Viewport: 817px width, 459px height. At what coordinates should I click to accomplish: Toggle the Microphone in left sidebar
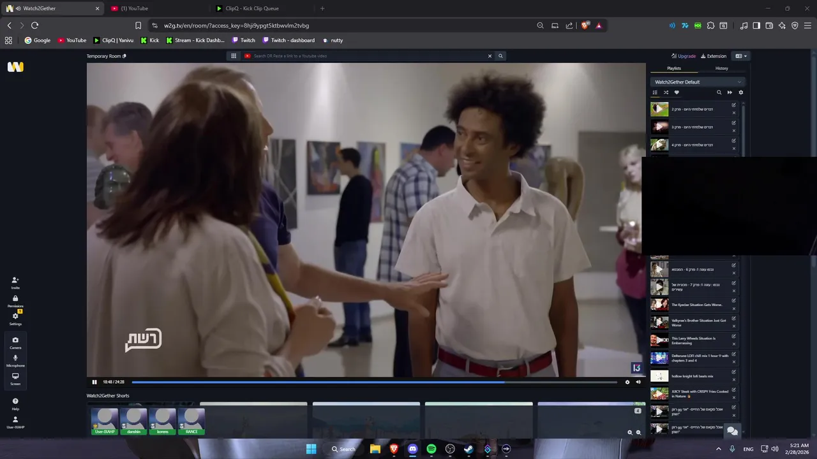click(15, 360)
